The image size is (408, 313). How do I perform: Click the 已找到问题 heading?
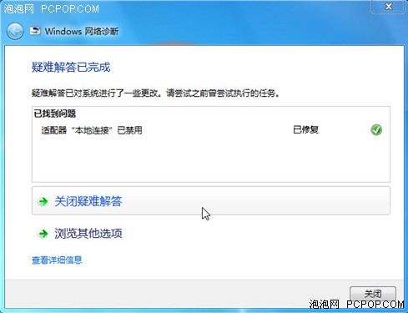pyautogui.click(x=55, y=114)
